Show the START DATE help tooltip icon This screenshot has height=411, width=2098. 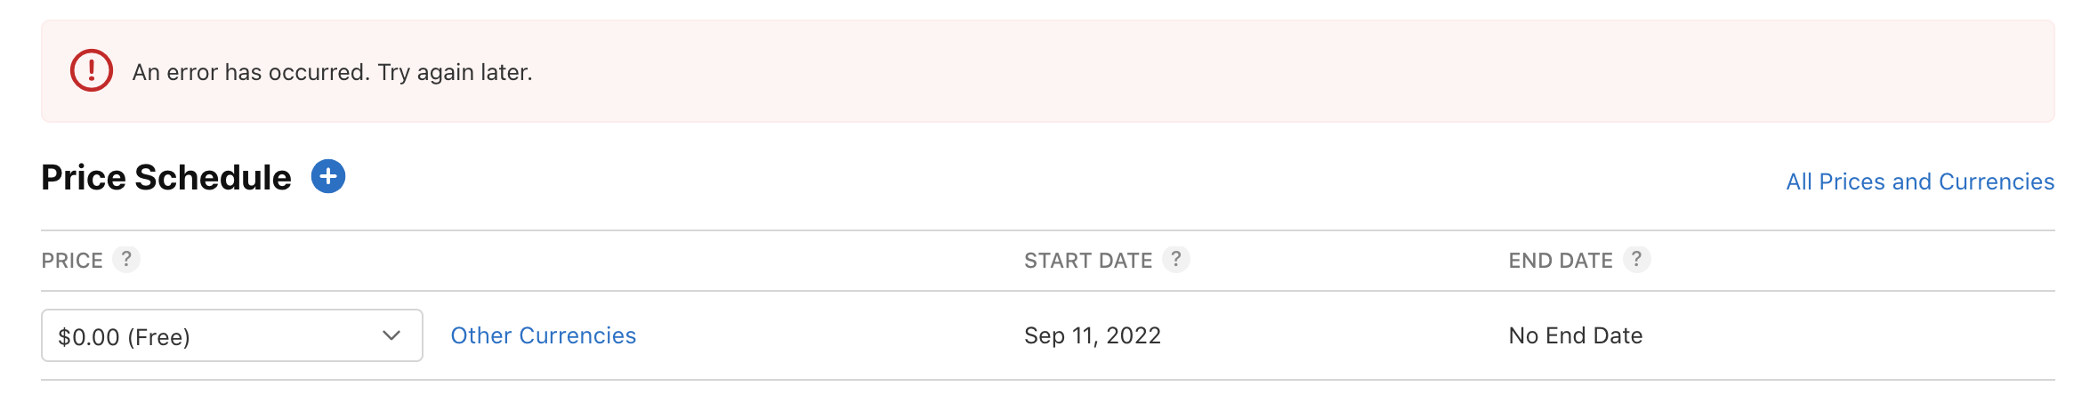pyautogui.click(x=1176, y=259)
